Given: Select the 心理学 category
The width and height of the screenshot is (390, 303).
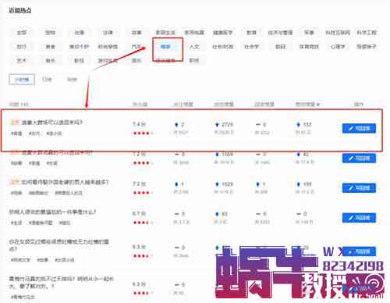Looking at the screenshot, I should point(338,47).
